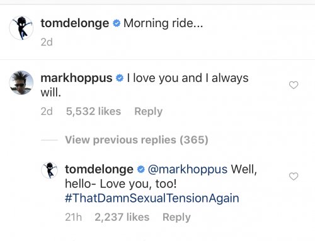Reply to tomdelonge's comment
This screenshot has height=241, width=315.
click(x=176, y=217)
